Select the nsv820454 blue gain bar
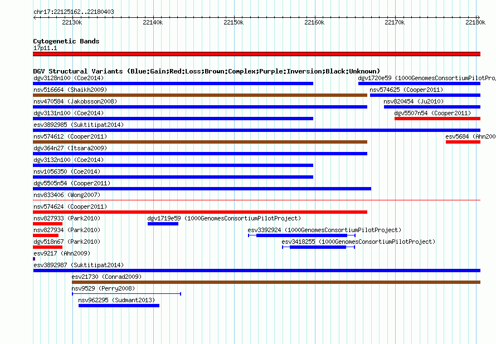This screenshot has width=496, height=344. [432, 107]
